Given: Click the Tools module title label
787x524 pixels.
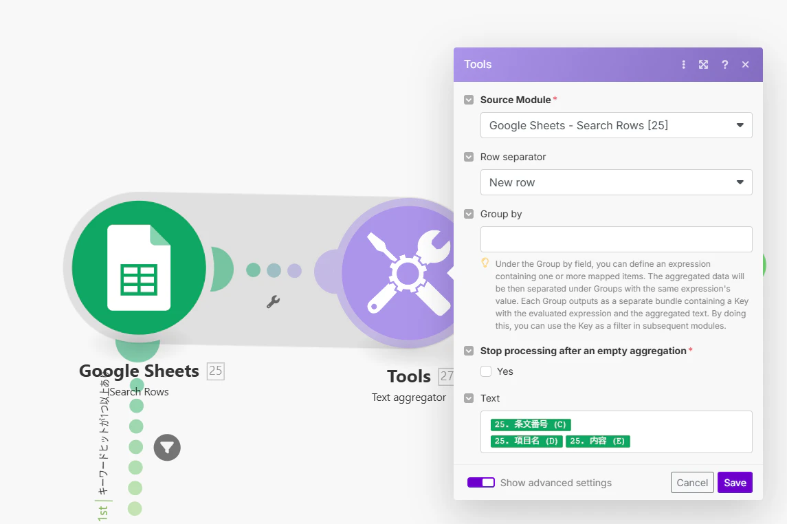Looking at the screenshot, I should pos(409,376).
